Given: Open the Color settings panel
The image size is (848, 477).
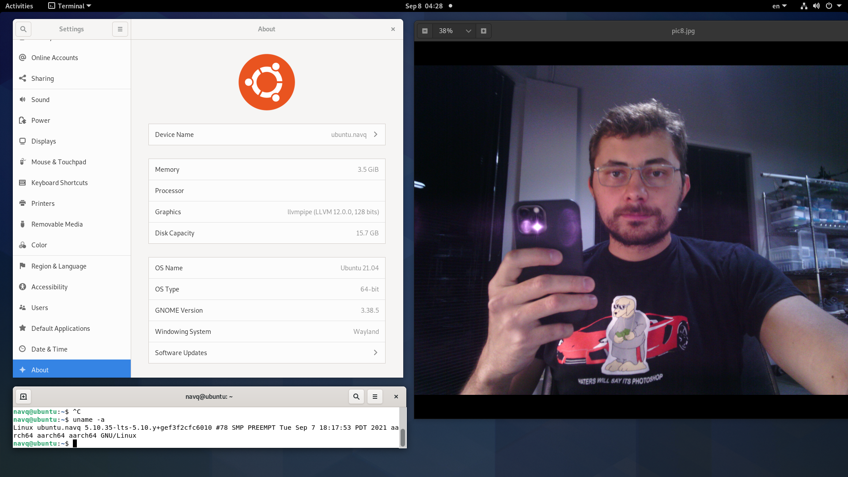Looking at the screenshot, I should pos(39,245).
